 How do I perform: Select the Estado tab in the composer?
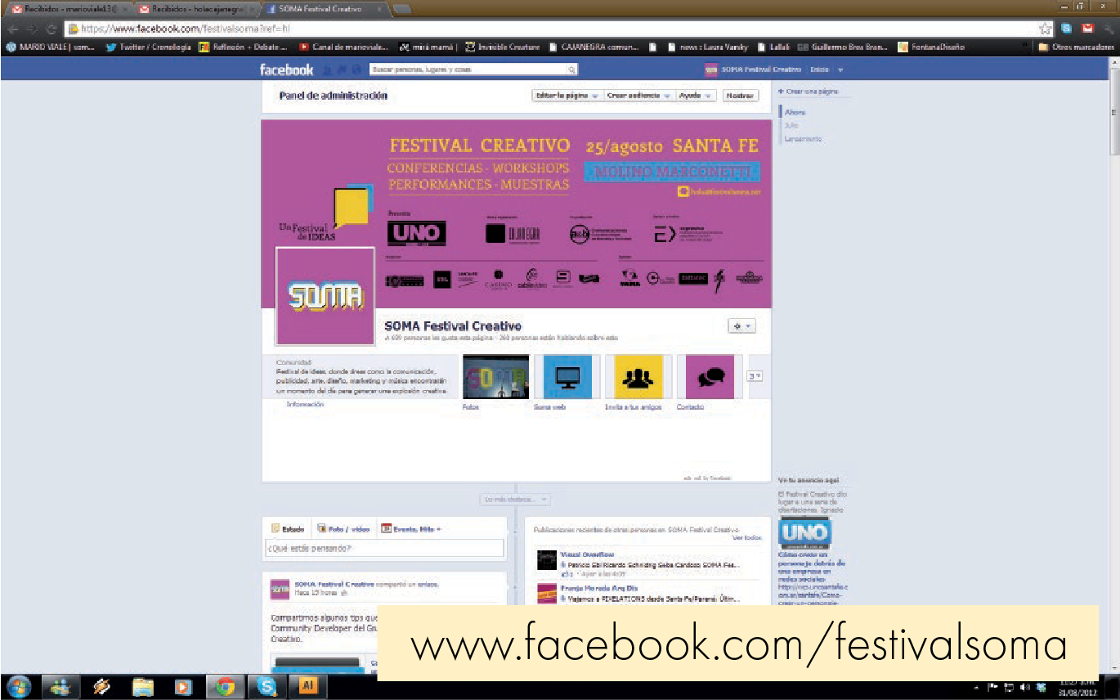coord(288,529)
